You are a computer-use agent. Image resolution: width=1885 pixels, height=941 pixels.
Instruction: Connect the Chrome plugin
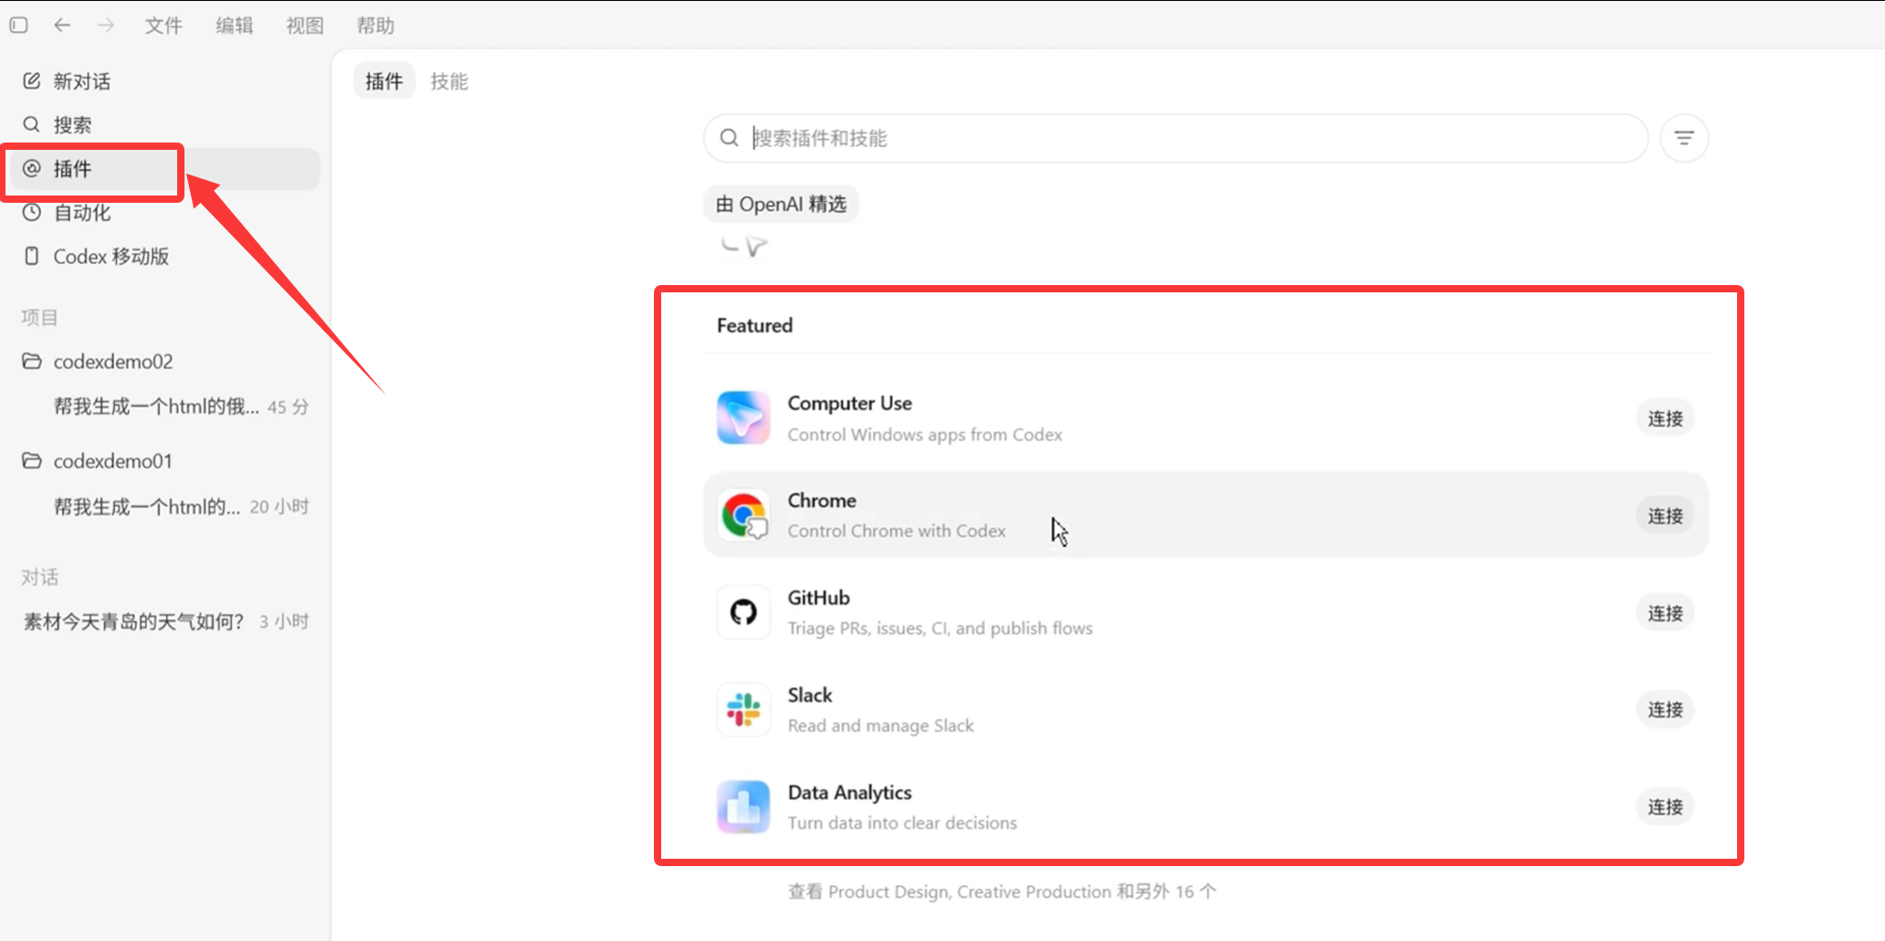click(1665, 515)
